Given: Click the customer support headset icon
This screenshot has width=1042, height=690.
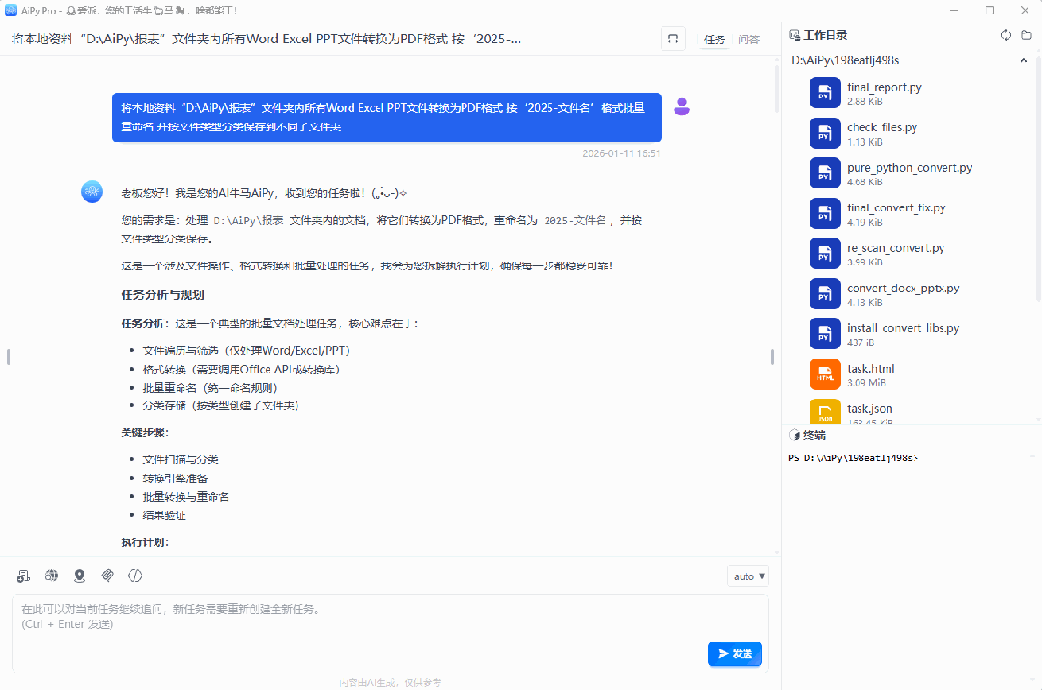Looking at the screenshot, I should (x=672, y=40).
